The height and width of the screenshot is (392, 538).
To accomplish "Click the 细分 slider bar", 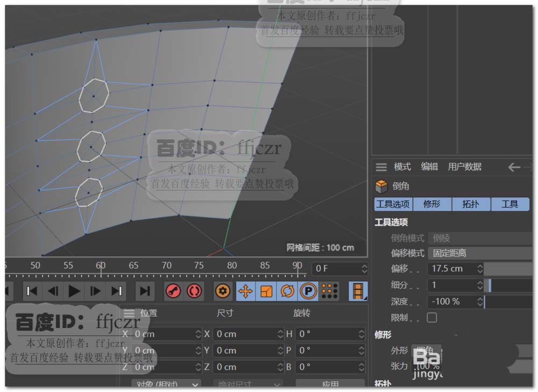I will pyautogui.click(x=508, y=285).
